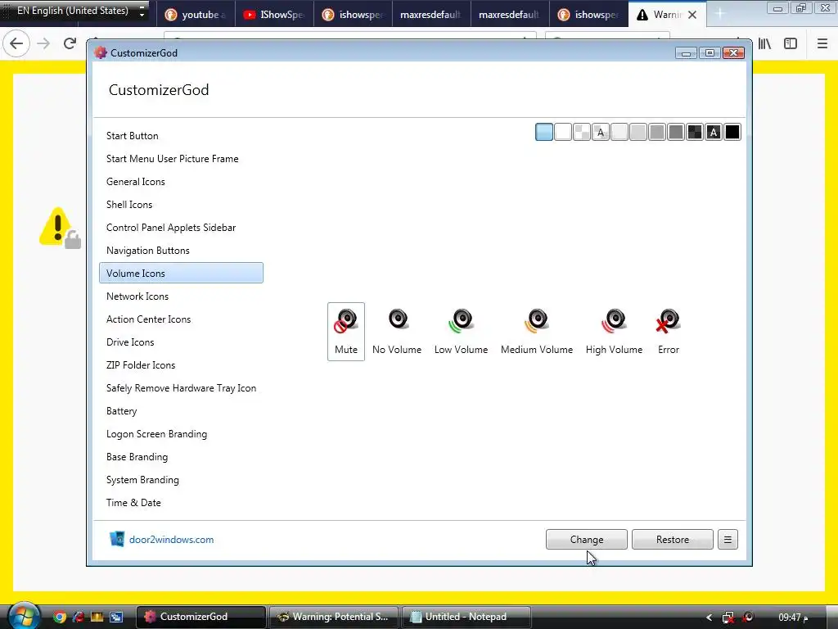Select the High Volume icon
838x629 pixels.
point(614,332)
